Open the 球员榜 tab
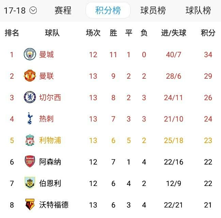This screenshot has width=221, height=218. [x=153, y=11]
